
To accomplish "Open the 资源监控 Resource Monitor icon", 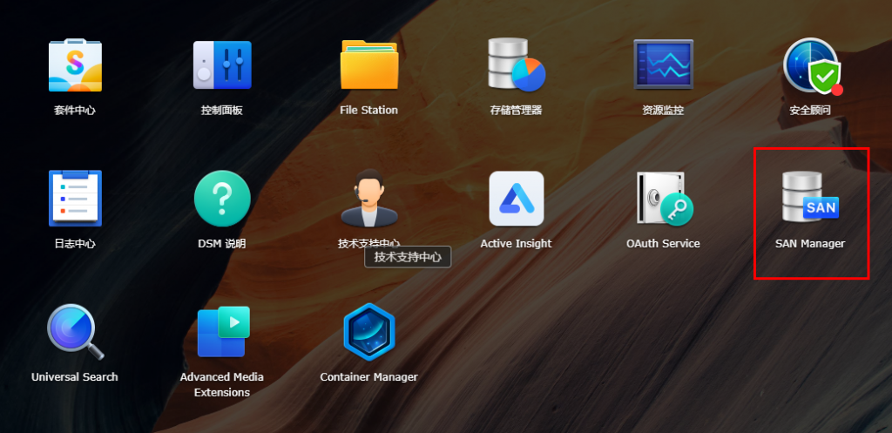I will 663,64.
